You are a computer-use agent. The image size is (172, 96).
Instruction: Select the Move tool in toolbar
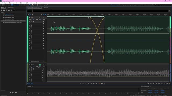tap(30, 5)
